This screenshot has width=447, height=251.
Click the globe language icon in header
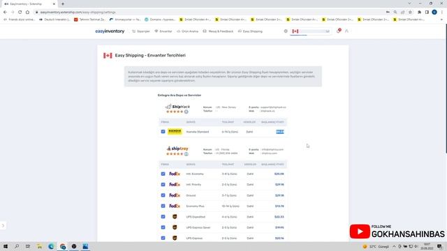click(286, 31)
